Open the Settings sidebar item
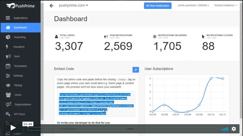Viewport: 243px width, 136px height. tap(18, 76)
